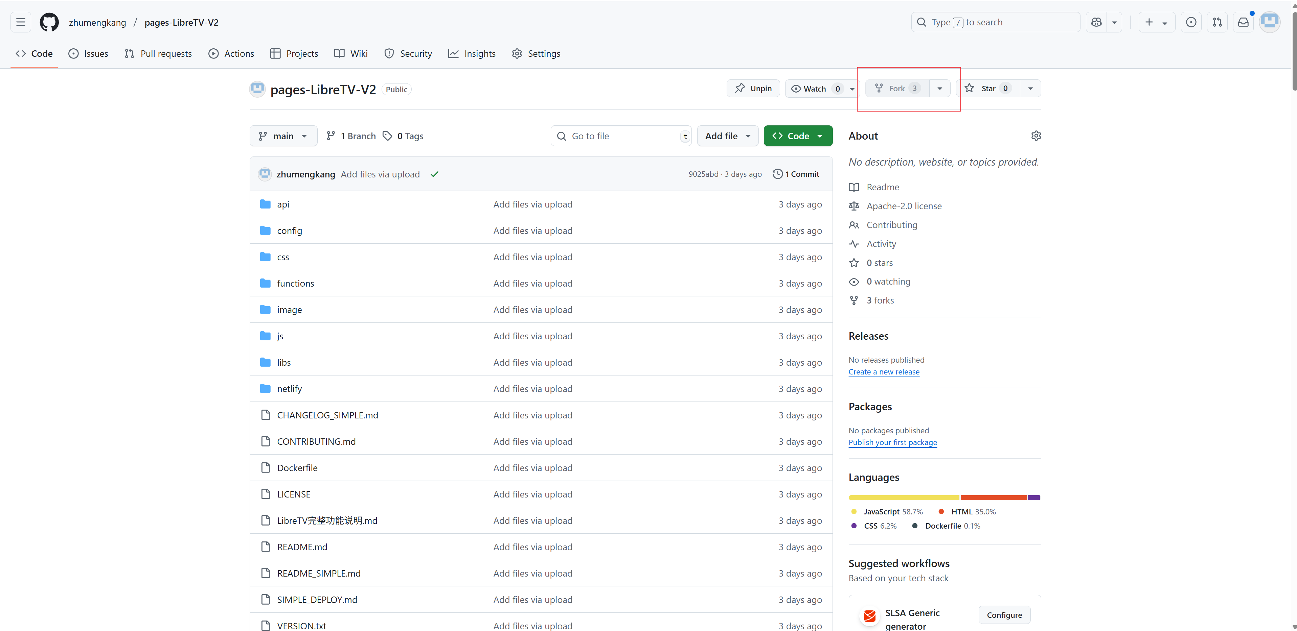Open the Star lists dropdown arrow
Screen dimensions: 1297x631
[x=1031, y=89]
